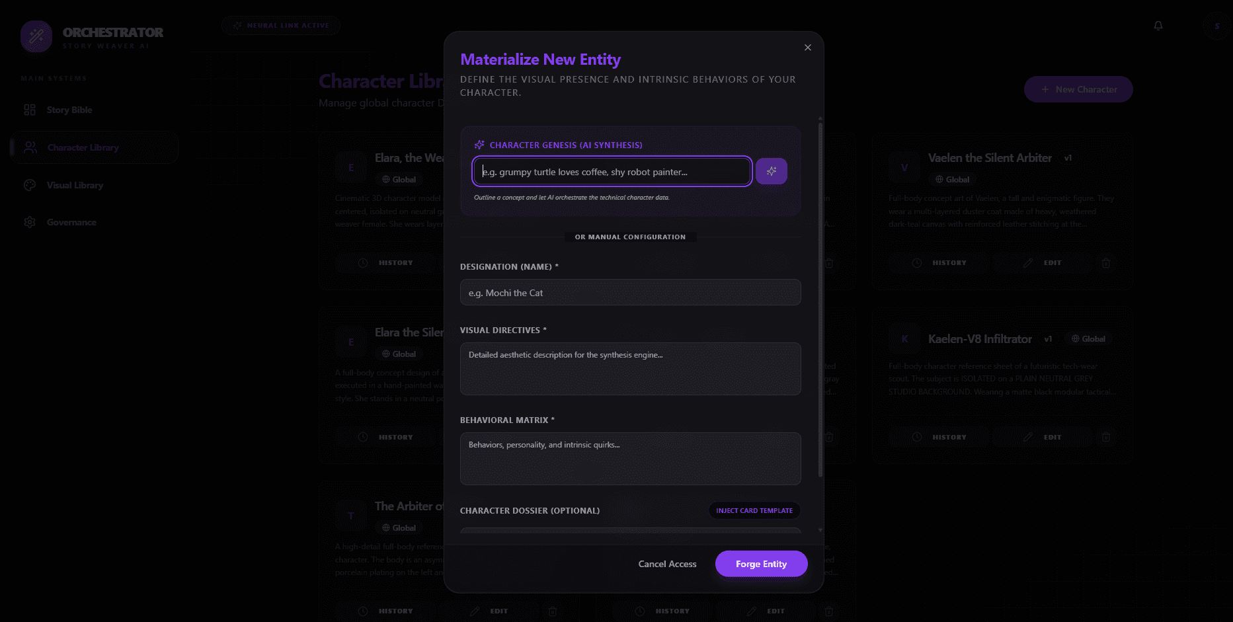Click the Visual Library palette icon
The image size is (1233, 622).
(x=30, y=185)
